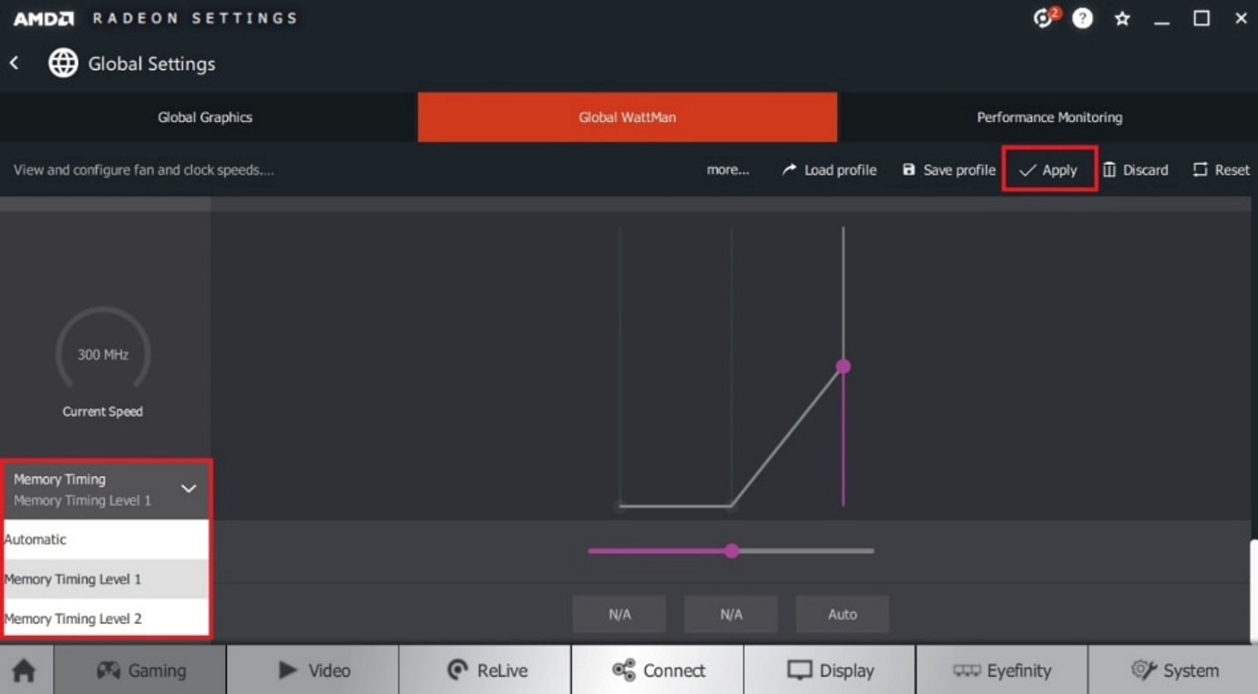
Task: Open the Connect section
Action: [x=658, y=670]
